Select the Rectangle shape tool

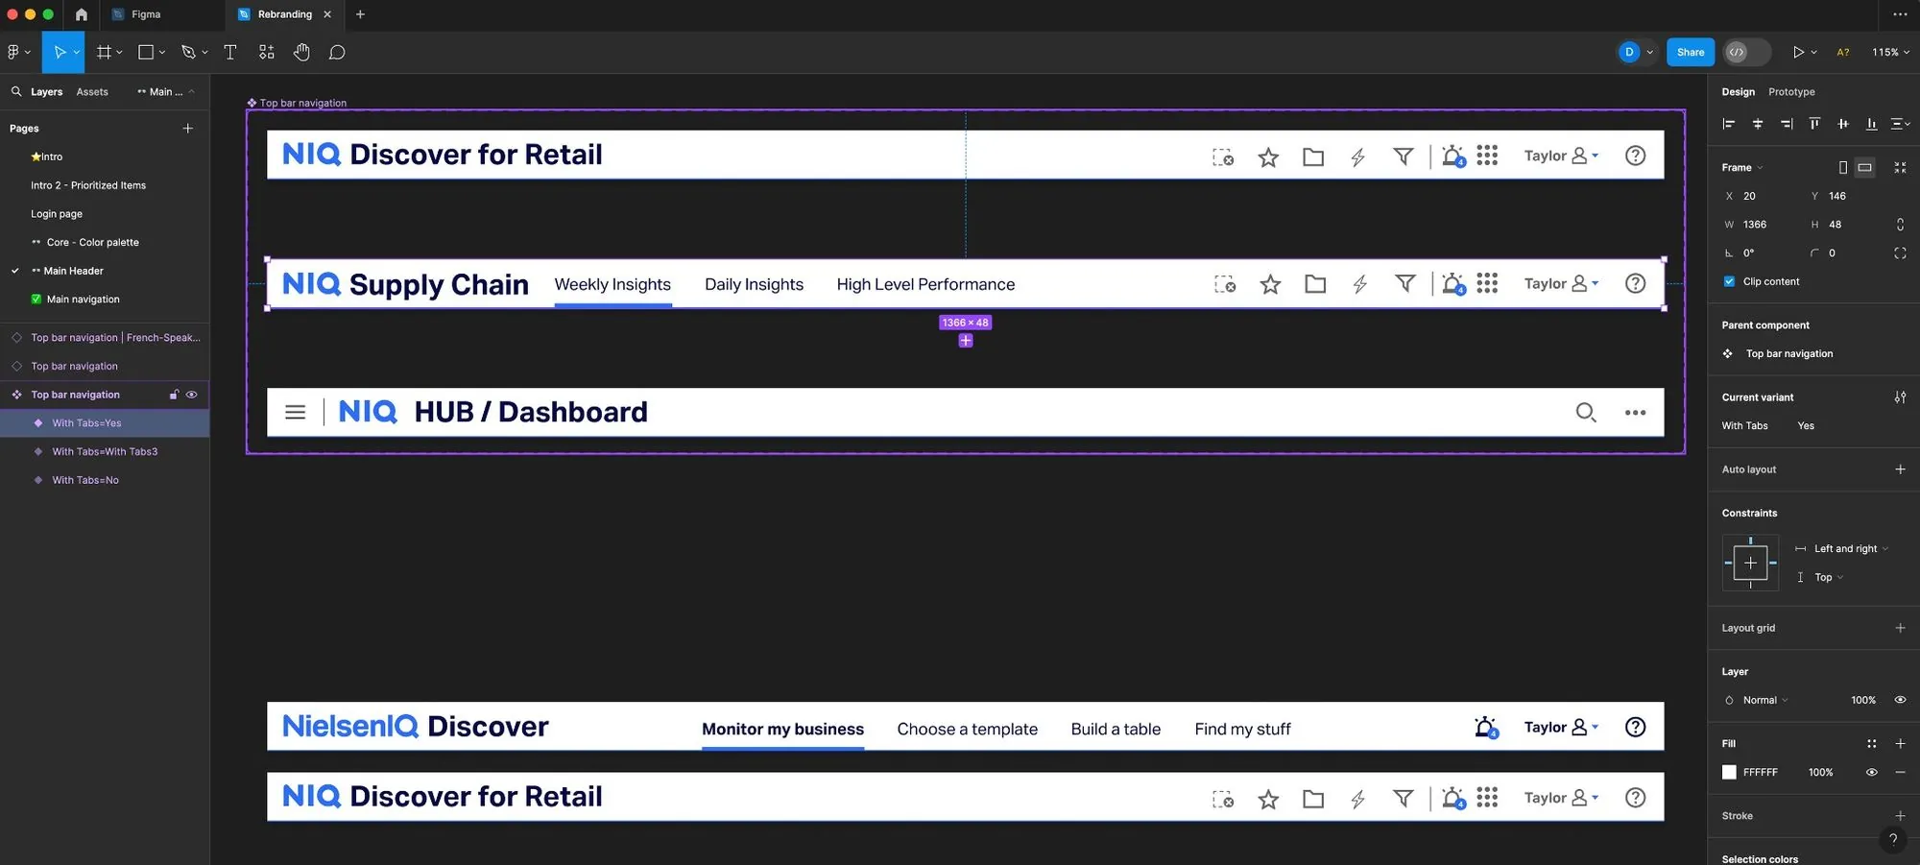146,52
